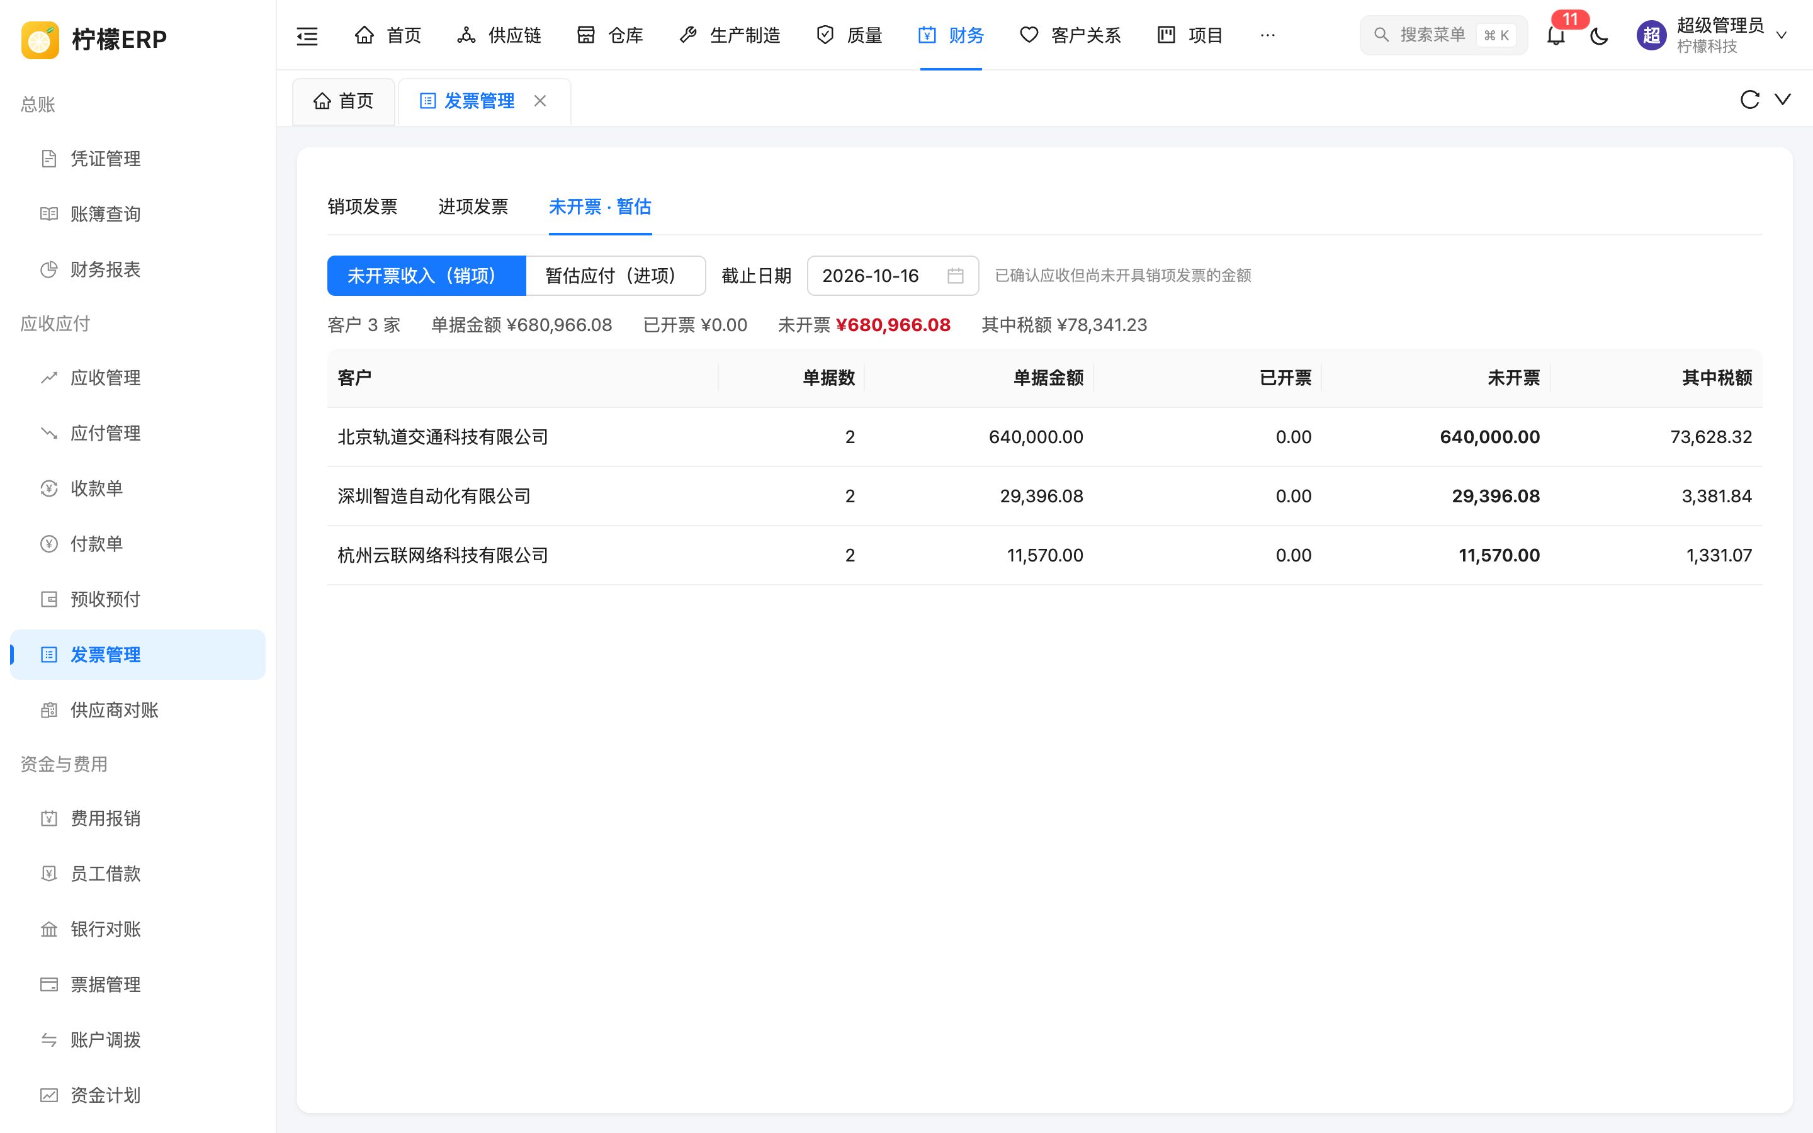Screen dimensions: 1813x1133
Task: Go to 应付管理
Action: [x=138, y=433]
